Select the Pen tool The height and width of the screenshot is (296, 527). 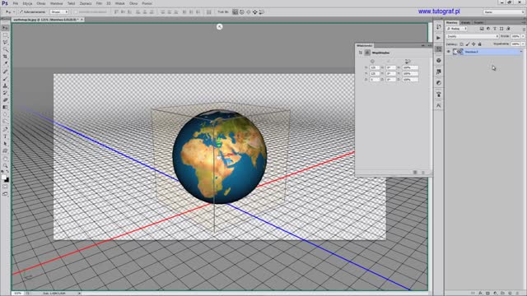[x=5, y=129]
